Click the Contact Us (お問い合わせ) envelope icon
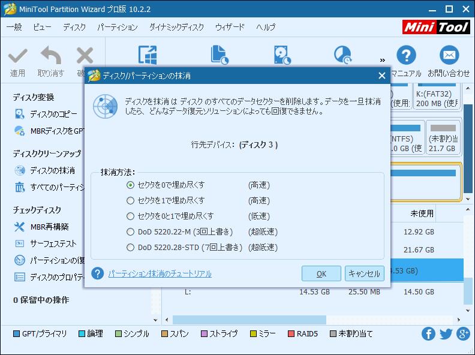 [x=448, y=56]
